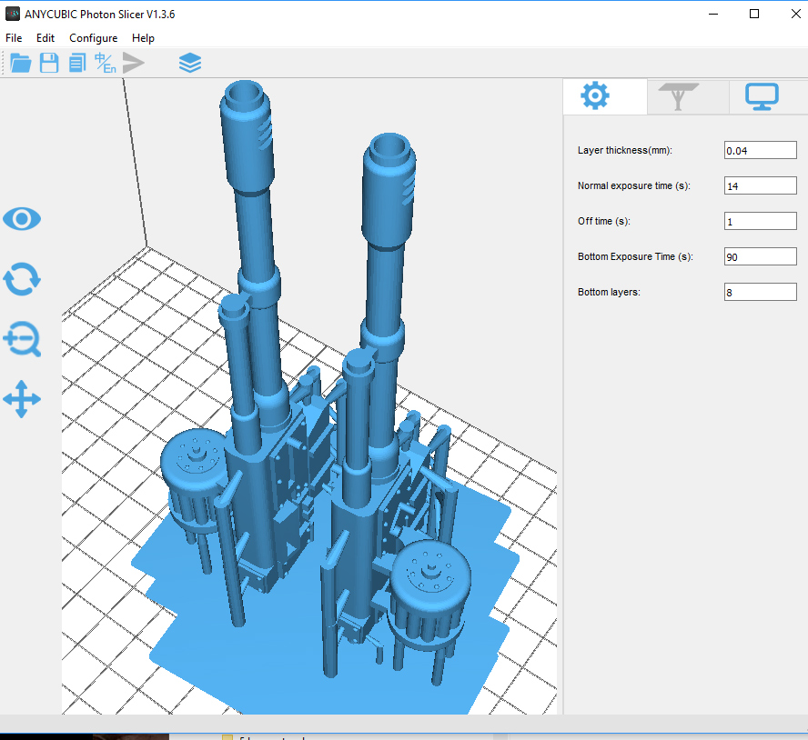Select the zoom magnifier scale icon
Image resolution: width=808 pixels, height=740 pixels.
tap(22, 339)
